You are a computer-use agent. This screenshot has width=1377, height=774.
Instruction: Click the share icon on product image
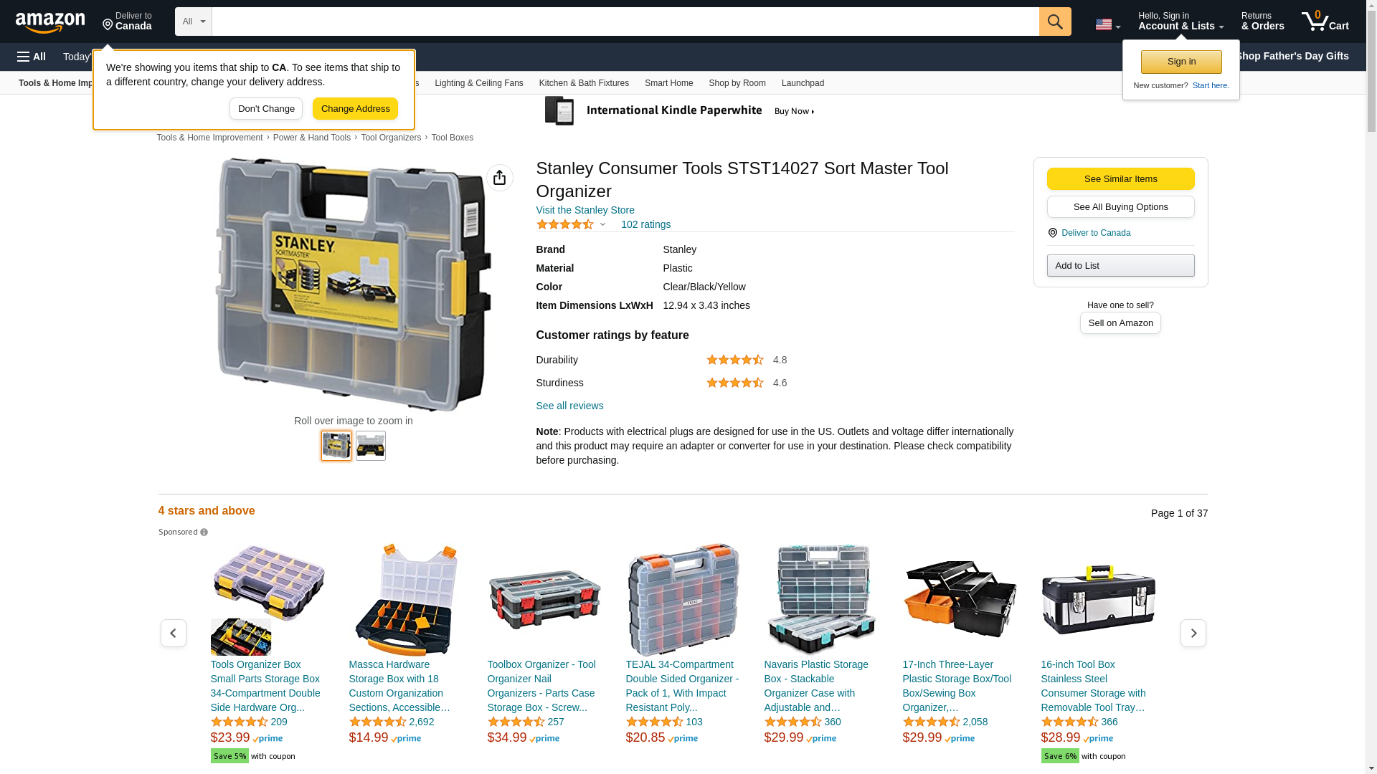tap(500, 178)
